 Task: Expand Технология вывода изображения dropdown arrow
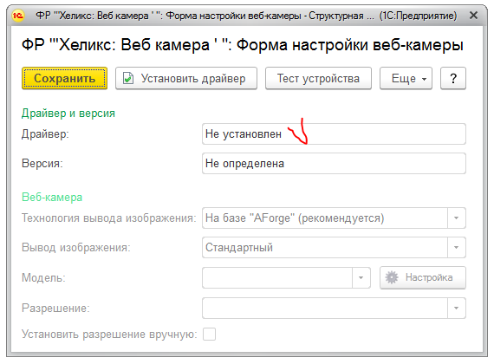click(456, 218)
